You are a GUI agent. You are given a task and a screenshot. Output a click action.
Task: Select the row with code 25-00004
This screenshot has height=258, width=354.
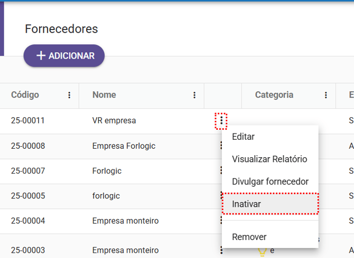tap(27, 221)
